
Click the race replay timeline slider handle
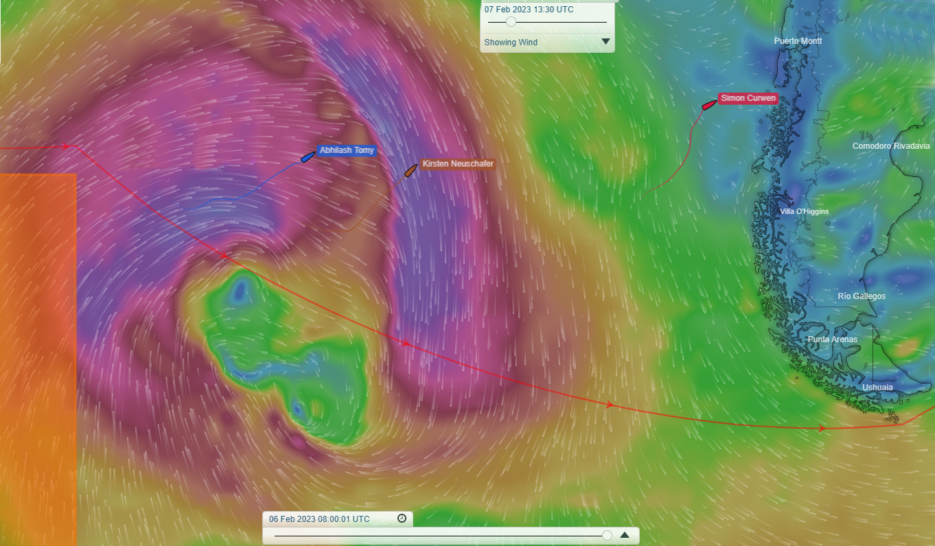click(x=607, y=535)
